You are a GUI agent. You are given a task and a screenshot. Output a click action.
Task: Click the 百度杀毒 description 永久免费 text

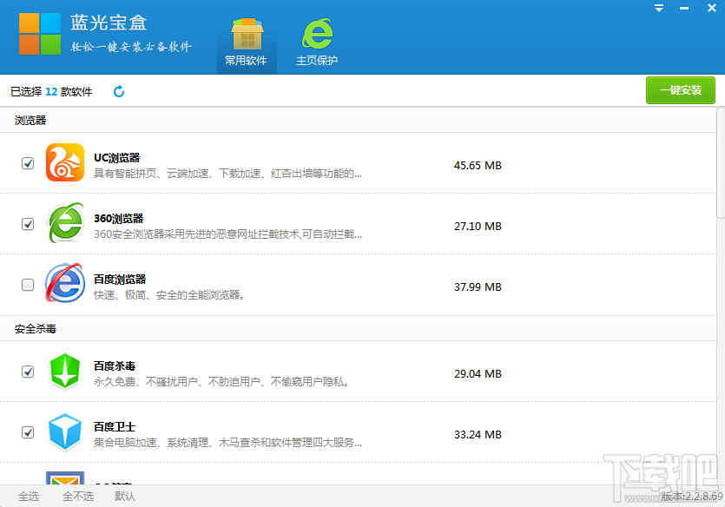click(x=221, y=382)
